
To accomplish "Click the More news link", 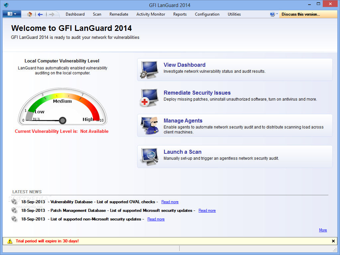I will [323, 230].
